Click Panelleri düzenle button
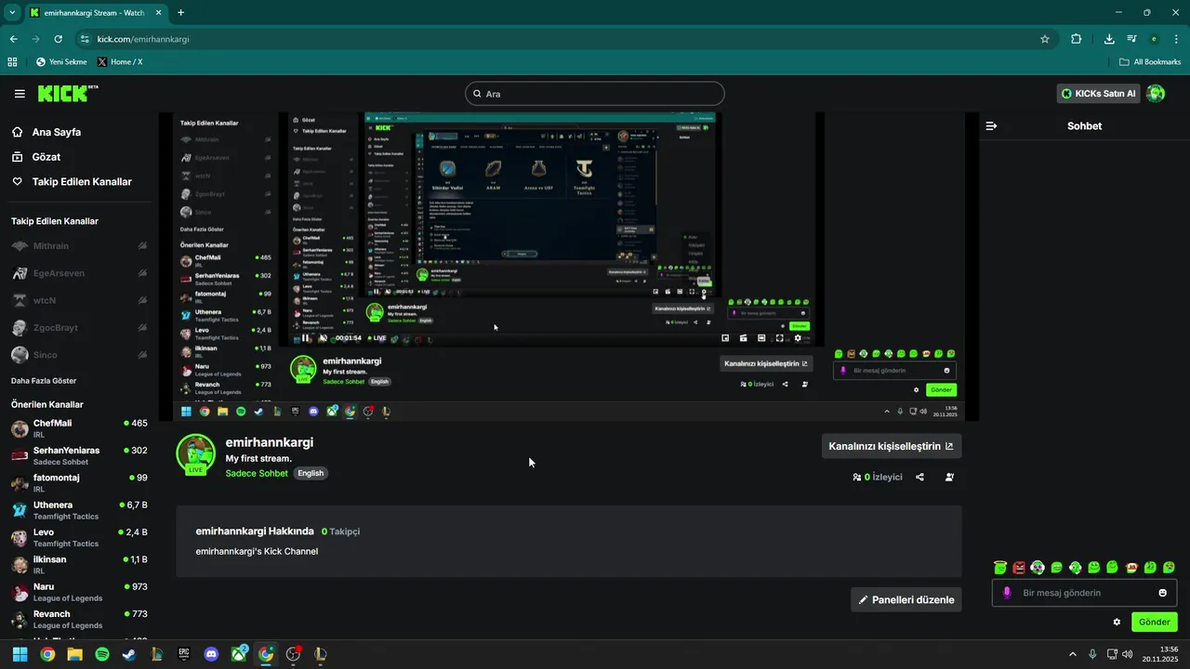This screenshot has width=1190, height=669. pos(906,599)
